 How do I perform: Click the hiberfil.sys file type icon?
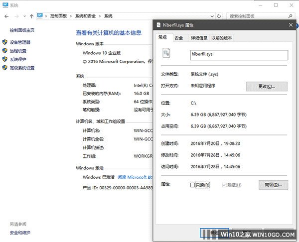click(x=166, y=53)
